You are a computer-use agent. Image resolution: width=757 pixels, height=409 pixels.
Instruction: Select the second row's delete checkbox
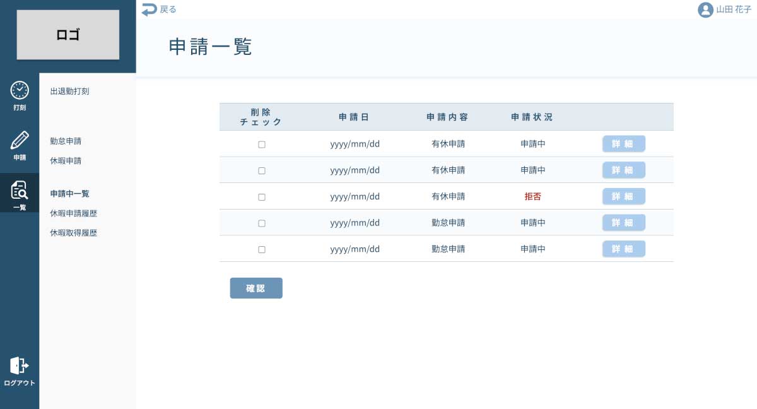coord(262,170)
